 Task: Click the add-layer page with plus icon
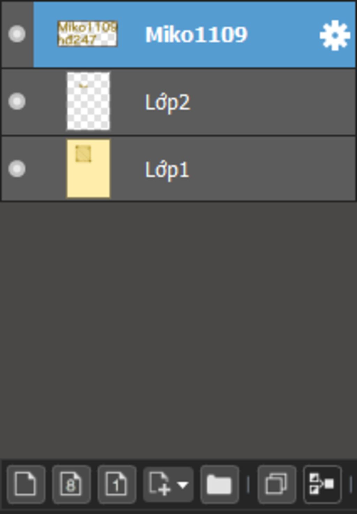(x=160, y=484)
